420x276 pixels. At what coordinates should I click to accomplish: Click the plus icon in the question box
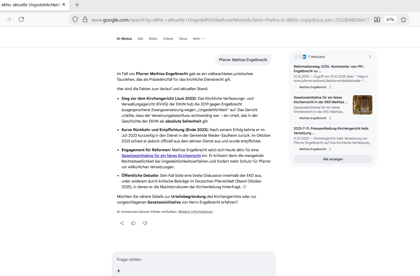click(x=119, y=271)
